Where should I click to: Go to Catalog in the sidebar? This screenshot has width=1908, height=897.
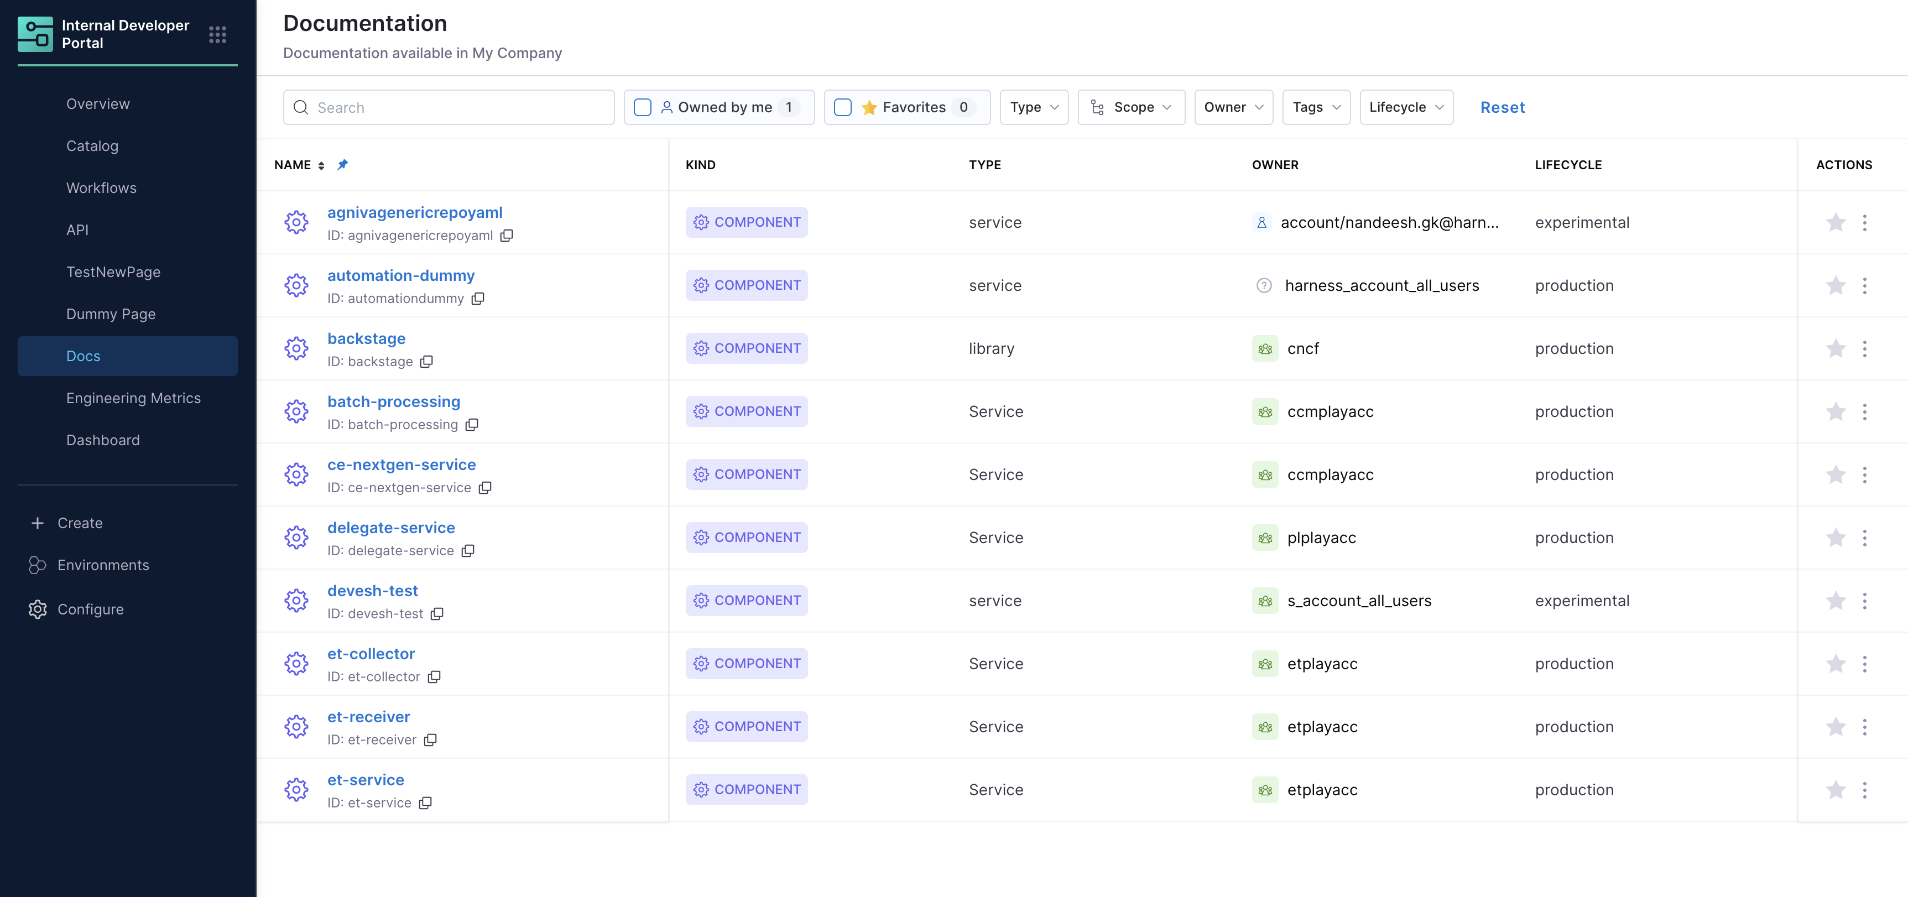tap(92, 146)
